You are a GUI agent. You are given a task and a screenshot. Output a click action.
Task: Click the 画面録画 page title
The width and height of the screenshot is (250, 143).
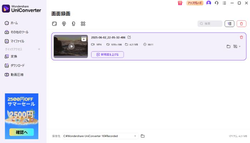tap(61, 14)
